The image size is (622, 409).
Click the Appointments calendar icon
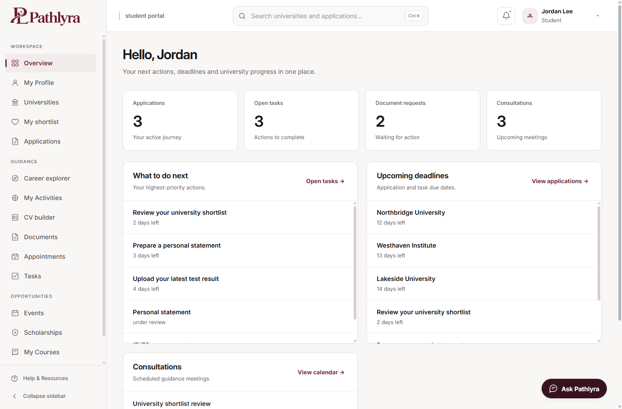click(15, 257)
